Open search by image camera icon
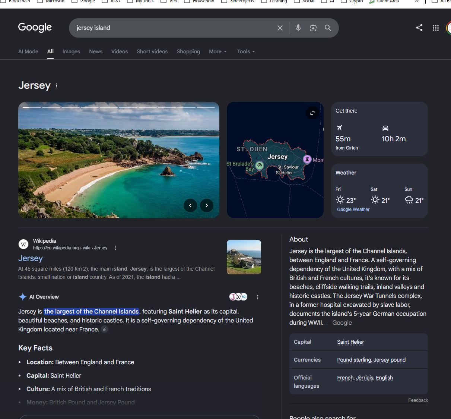 click(313, 28)
